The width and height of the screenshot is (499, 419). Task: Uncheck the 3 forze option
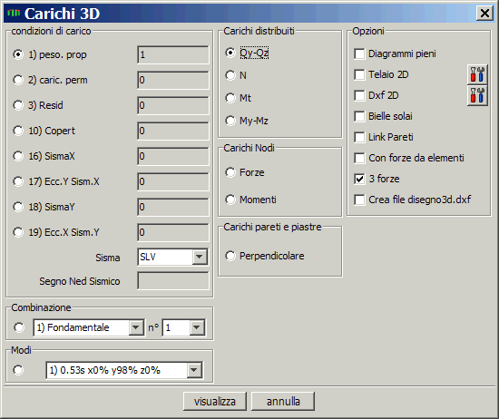coord(359,179)
